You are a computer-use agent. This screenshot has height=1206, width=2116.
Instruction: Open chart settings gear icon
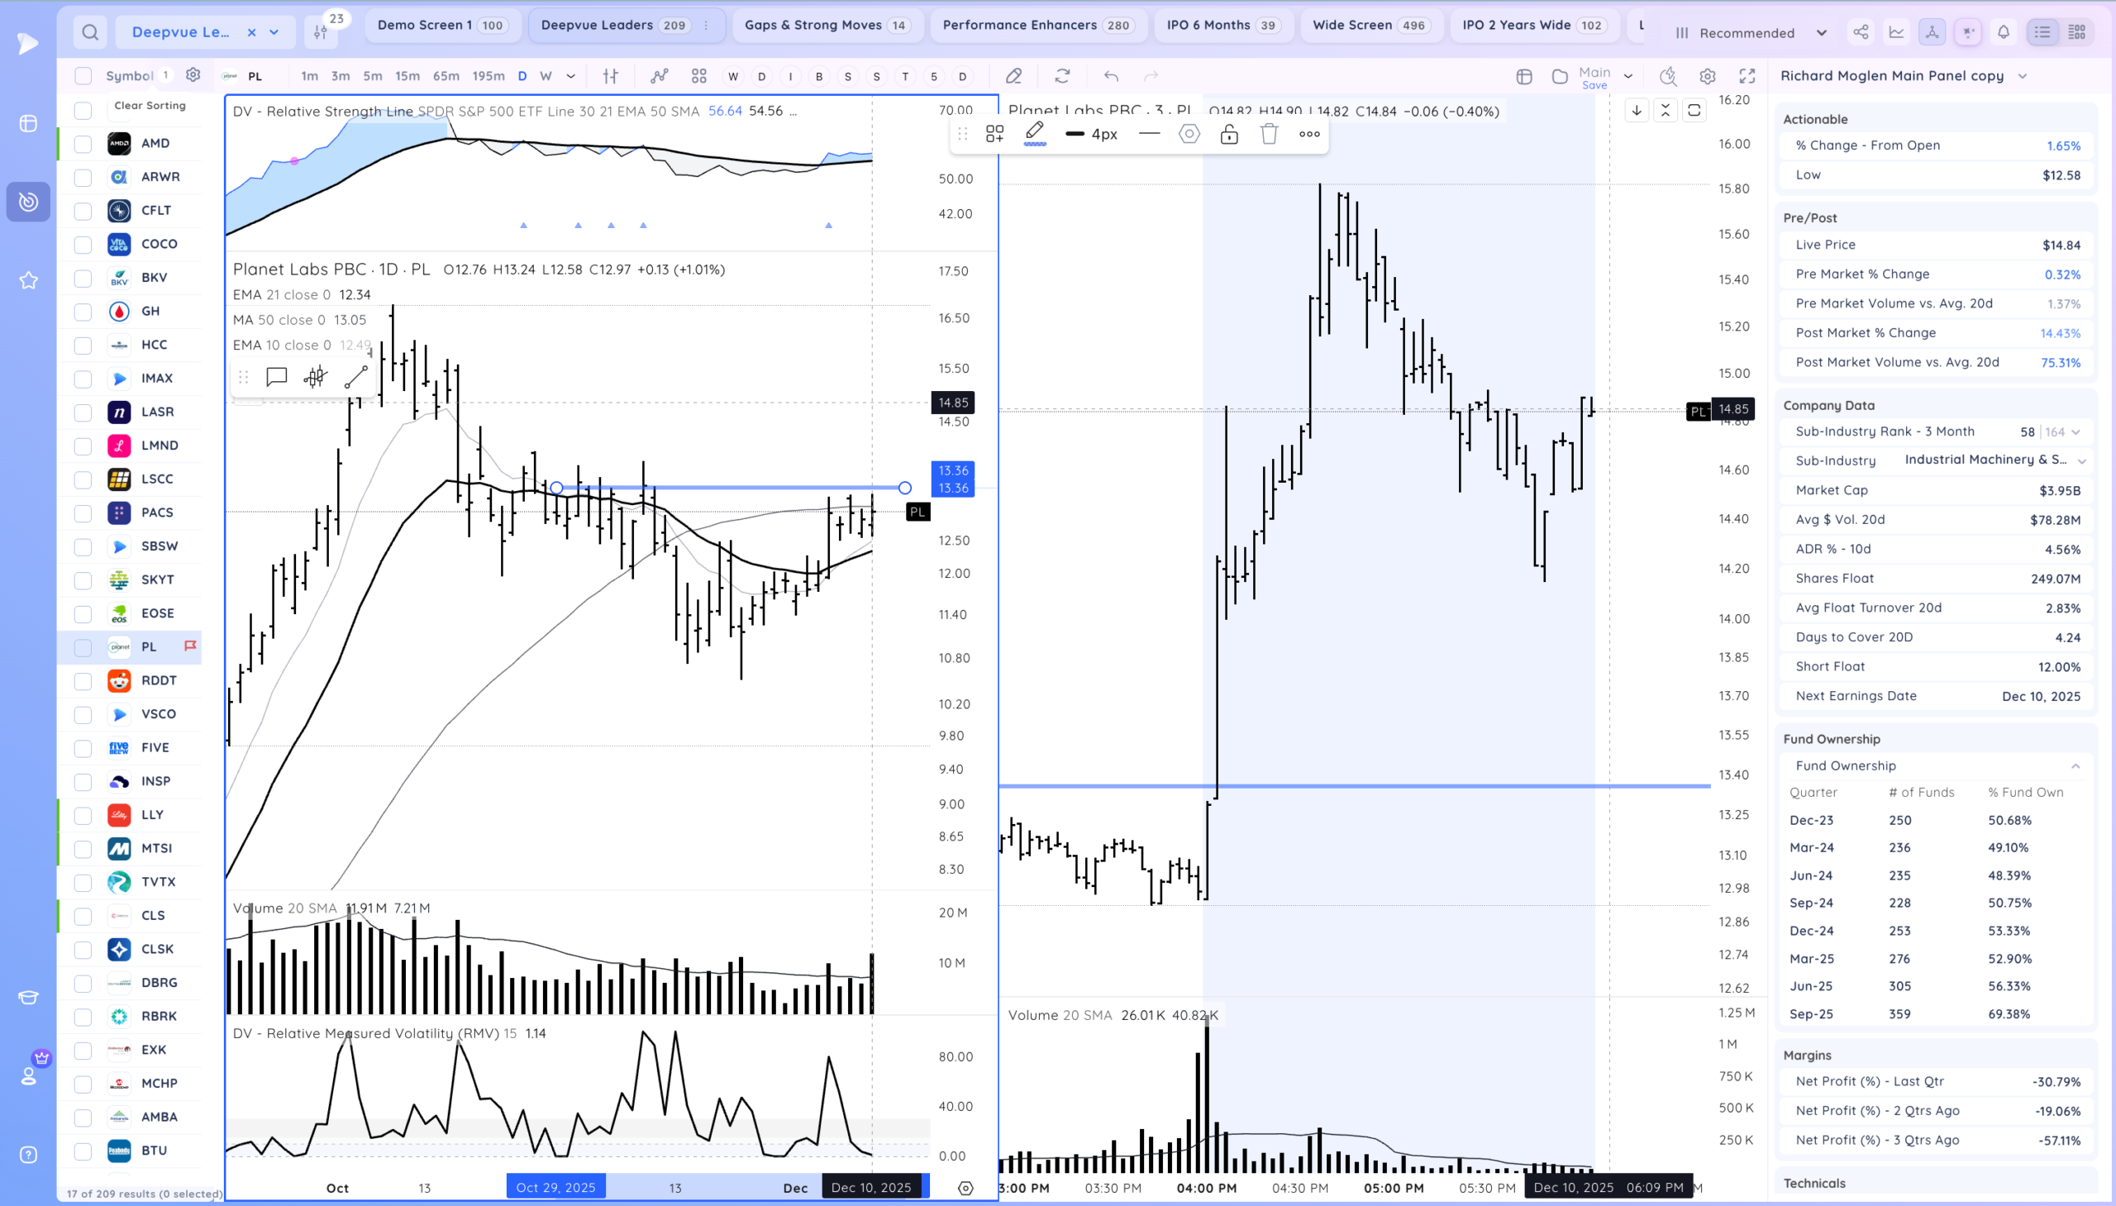pyautogui.click(x=1707, y=76)
